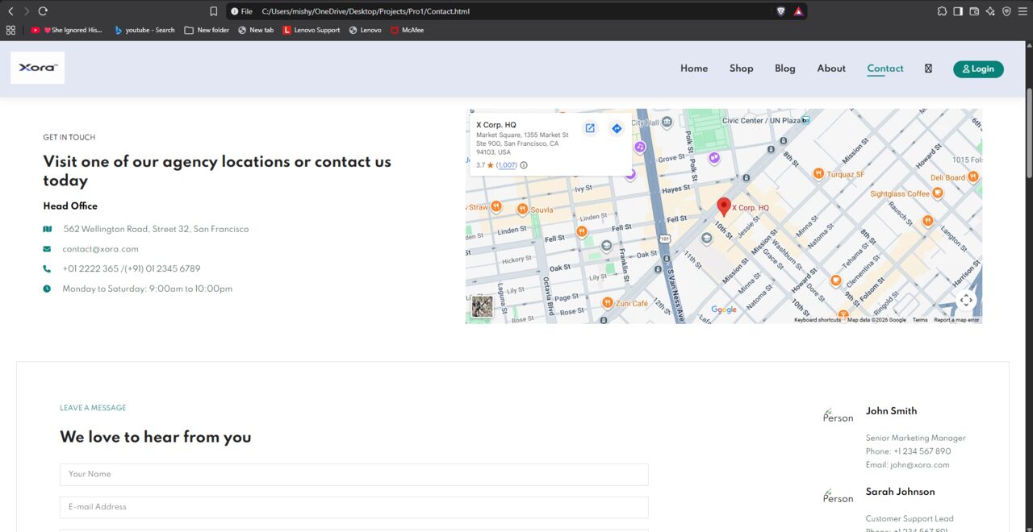1033x532 pixels.
Task: Click the Souvla restaurant marker
Action: click(522, 209)
